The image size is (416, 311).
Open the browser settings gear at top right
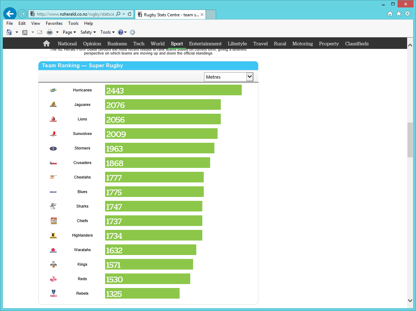407,14
